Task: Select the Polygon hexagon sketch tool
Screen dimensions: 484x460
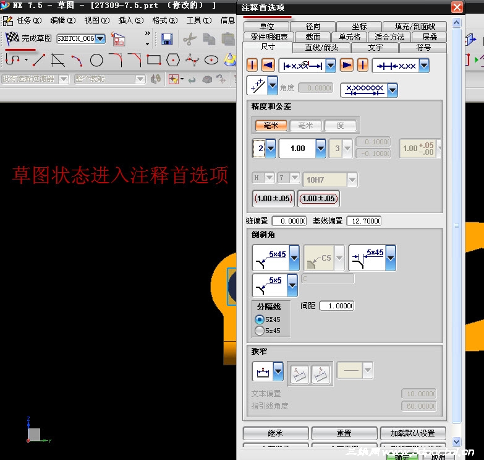Action: point(173,60)
